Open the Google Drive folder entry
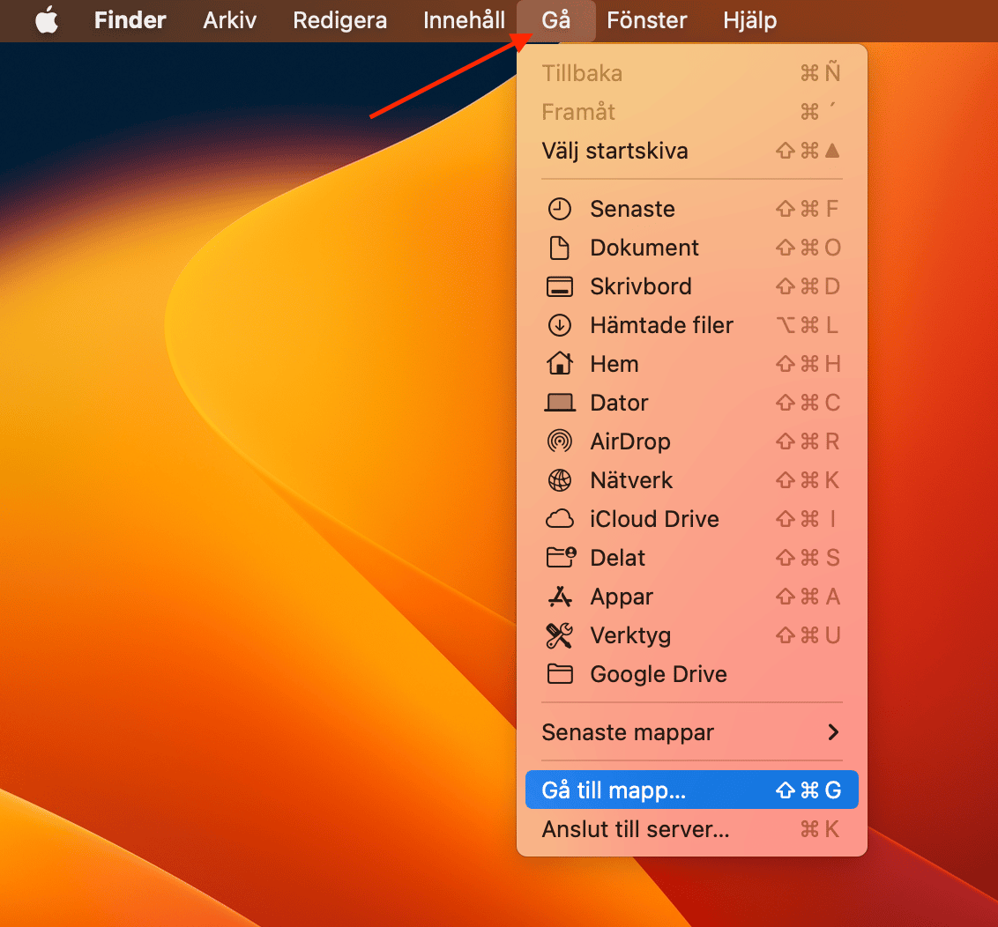This screenshot has height=927, width=998. [x=658, y=674]
